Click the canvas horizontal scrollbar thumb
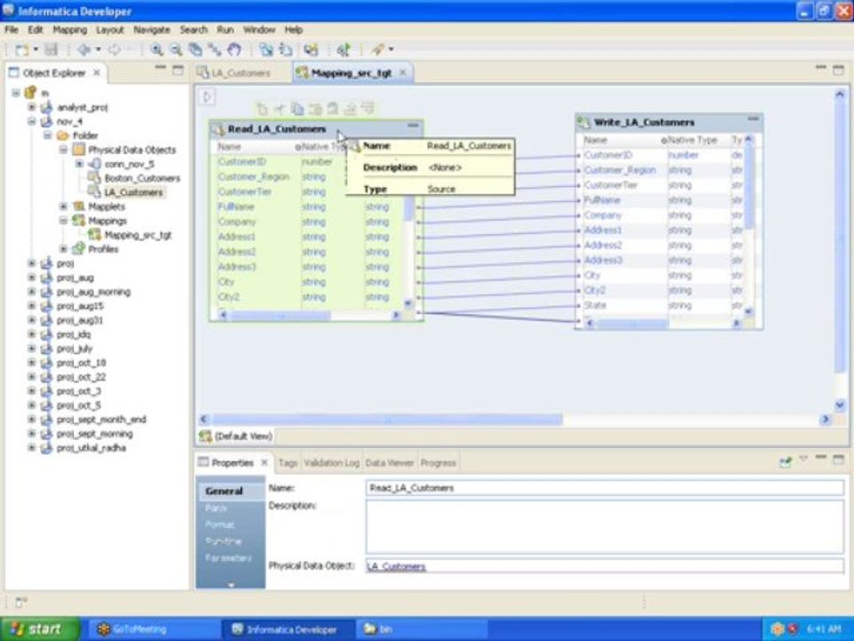 387,419
